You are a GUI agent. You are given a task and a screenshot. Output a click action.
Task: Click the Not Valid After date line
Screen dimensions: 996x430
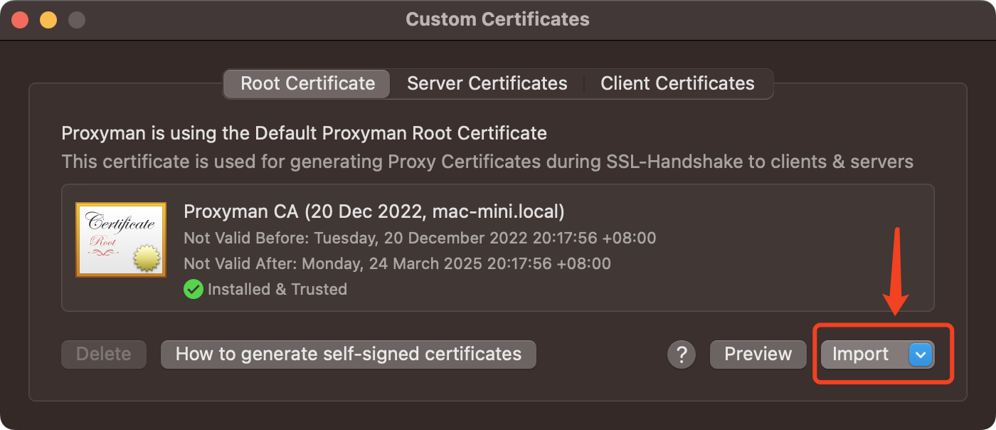pyautogui.click(x=397, y=263)
